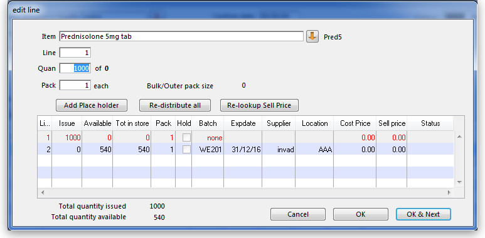The height and width of the screenshot is (238, 485).
Task: Select the Line number field
Action: click(x=75, y=53)
